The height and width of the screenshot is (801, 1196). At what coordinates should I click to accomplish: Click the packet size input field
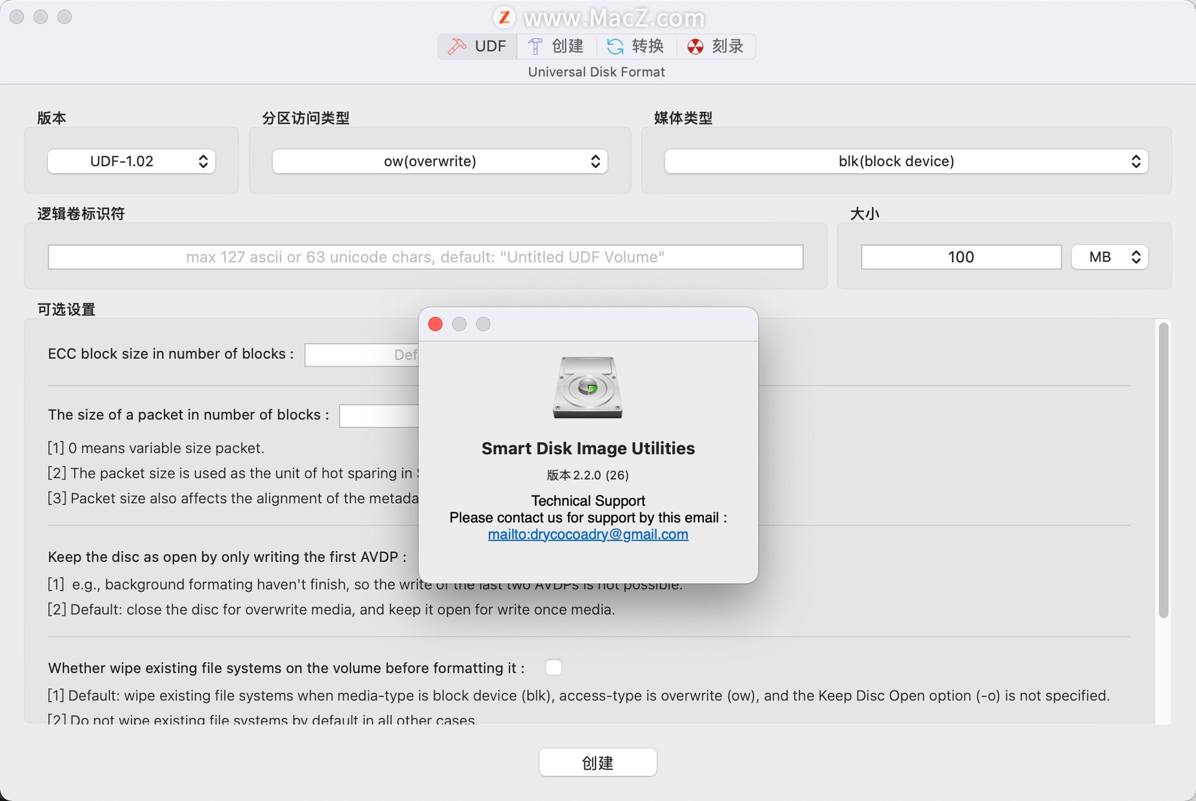click(379, 416)
